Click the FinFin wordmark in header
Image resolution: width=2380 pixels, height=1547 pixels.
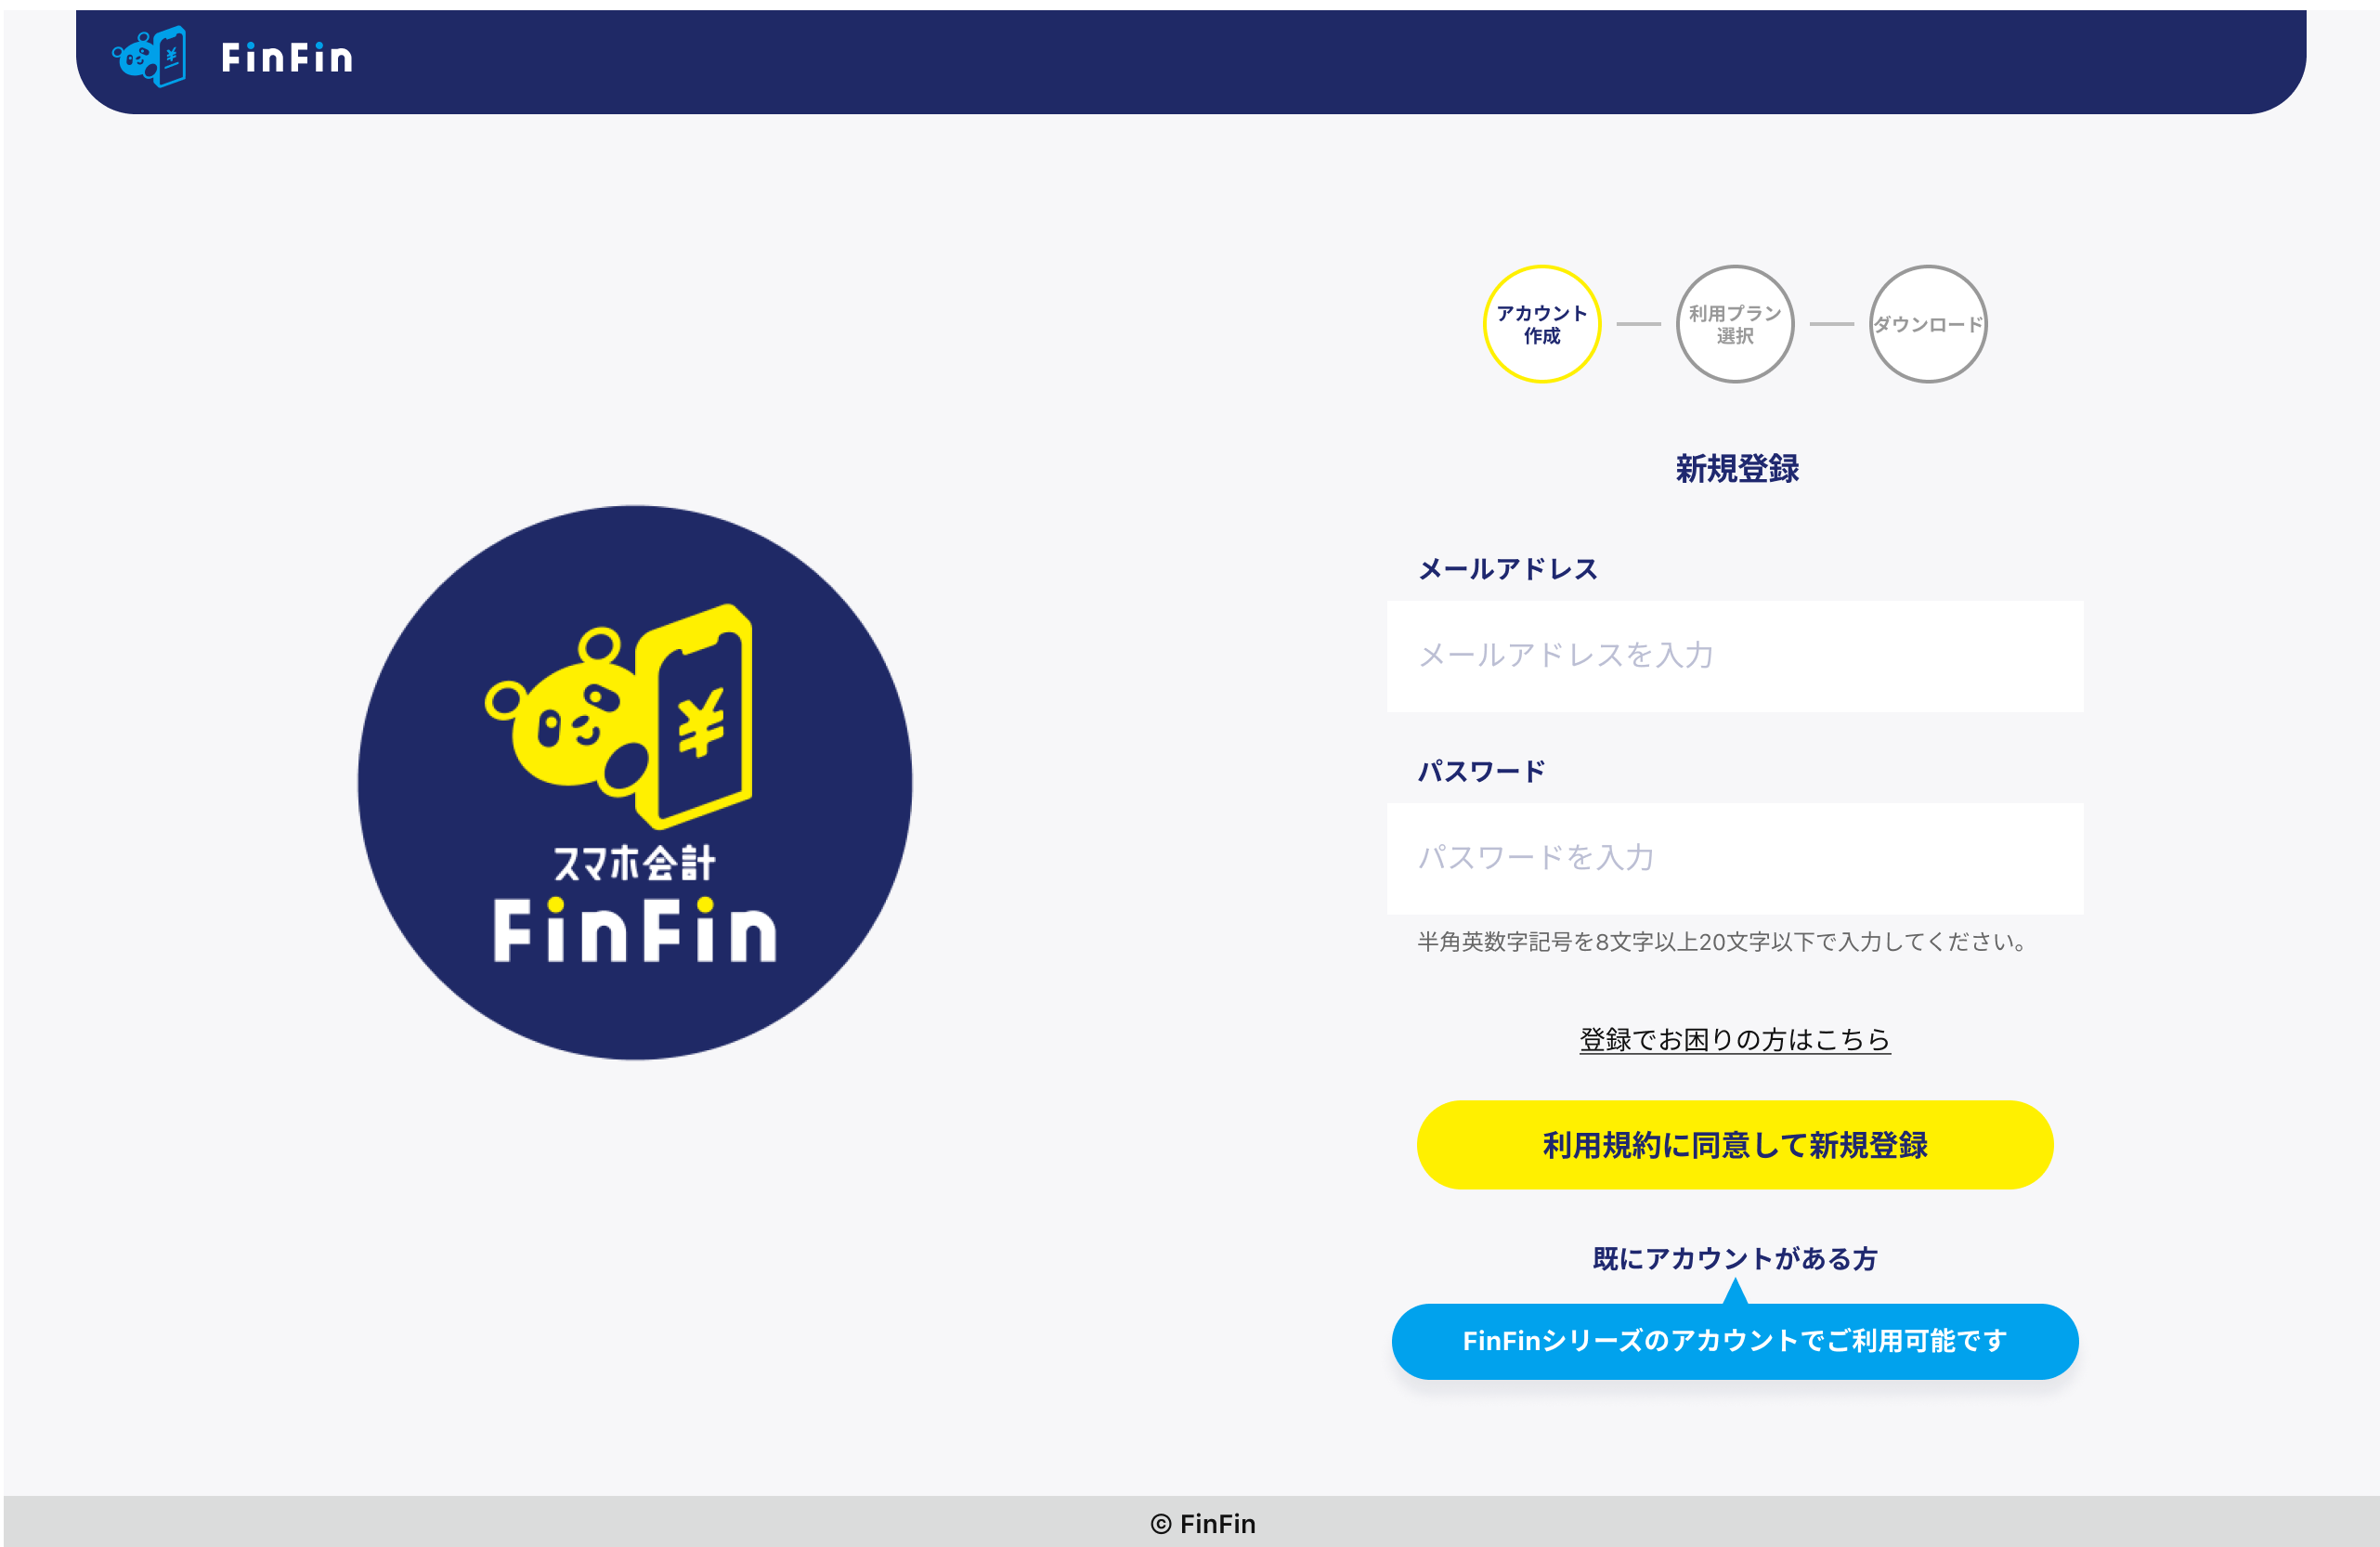click(x=287, y=58)
